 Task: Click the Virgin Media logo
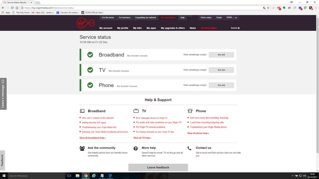(x=86, y=23)
